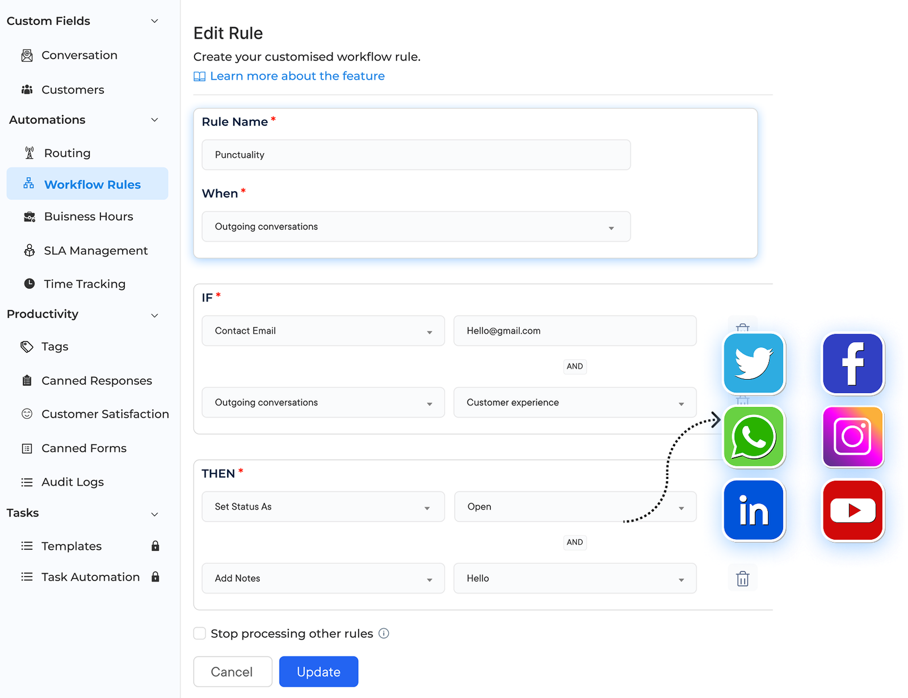908x698 pixels.
Task: Click the LinkedIn icon
Action: coord(754,510)
